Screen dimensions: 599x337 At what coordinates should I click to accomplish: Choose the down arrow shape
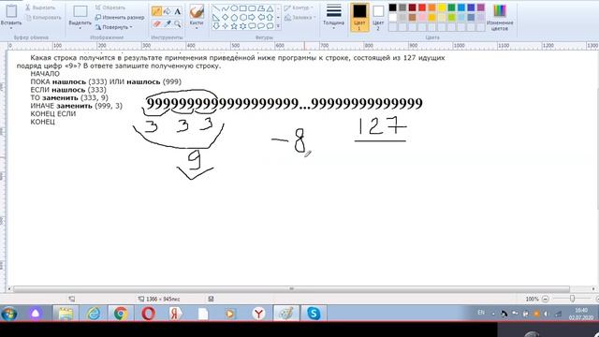(x=216, y=26)
